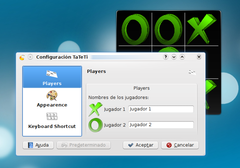Screen dimensions: 240x168
Task: Click the green X icon for Jugador 1
Action: pyautogui.click(x=96, y=109)
